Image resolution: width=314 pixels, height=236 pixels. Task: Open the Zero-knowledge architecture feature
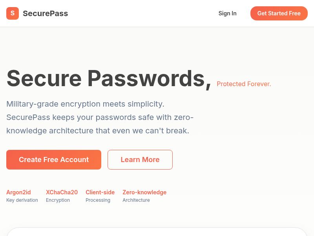tap(144, 192)
